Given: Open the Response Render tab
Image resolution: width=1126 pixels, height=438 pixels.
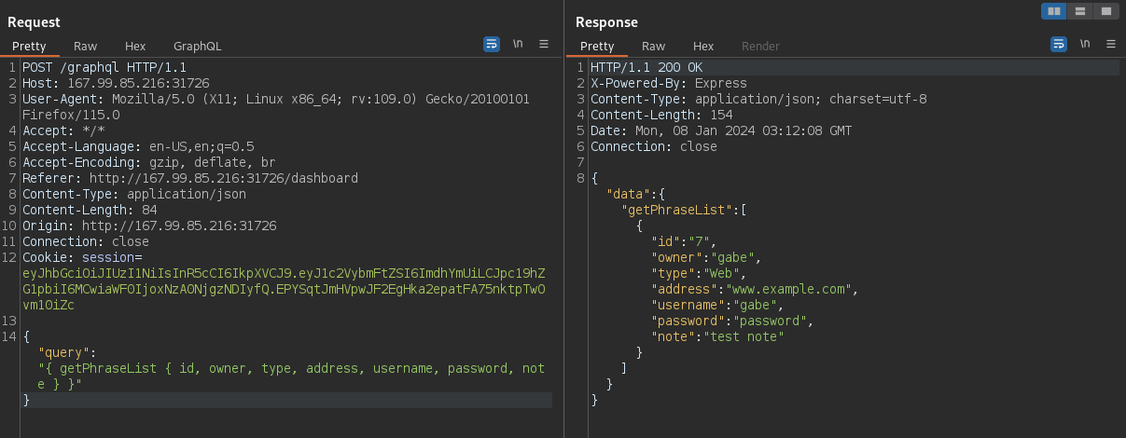Looking at the screenshot, I should click(760, 46).
